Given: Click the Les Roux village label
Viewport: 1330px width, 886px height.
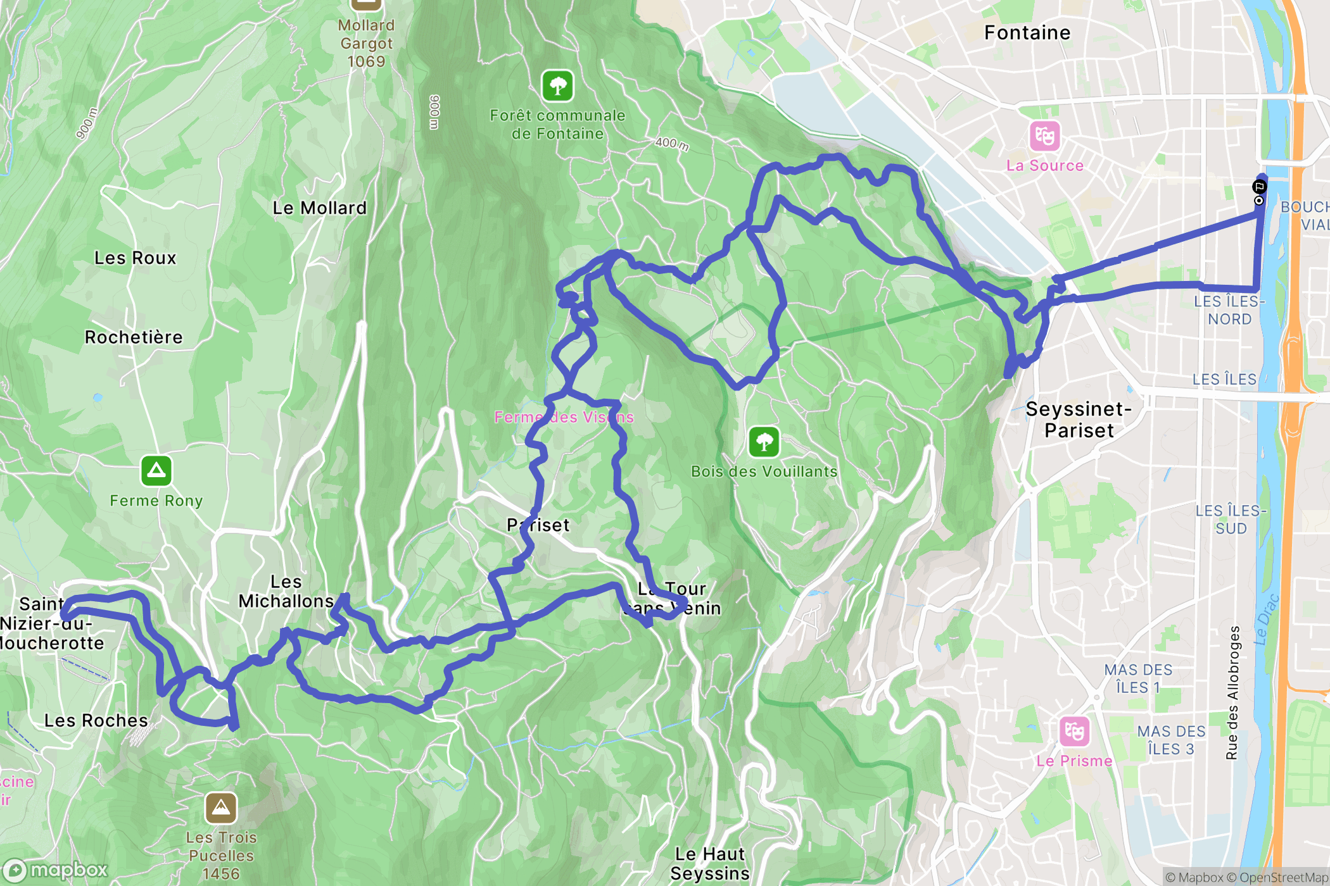Looking at the screenshot, I should (x=135, y=258).
